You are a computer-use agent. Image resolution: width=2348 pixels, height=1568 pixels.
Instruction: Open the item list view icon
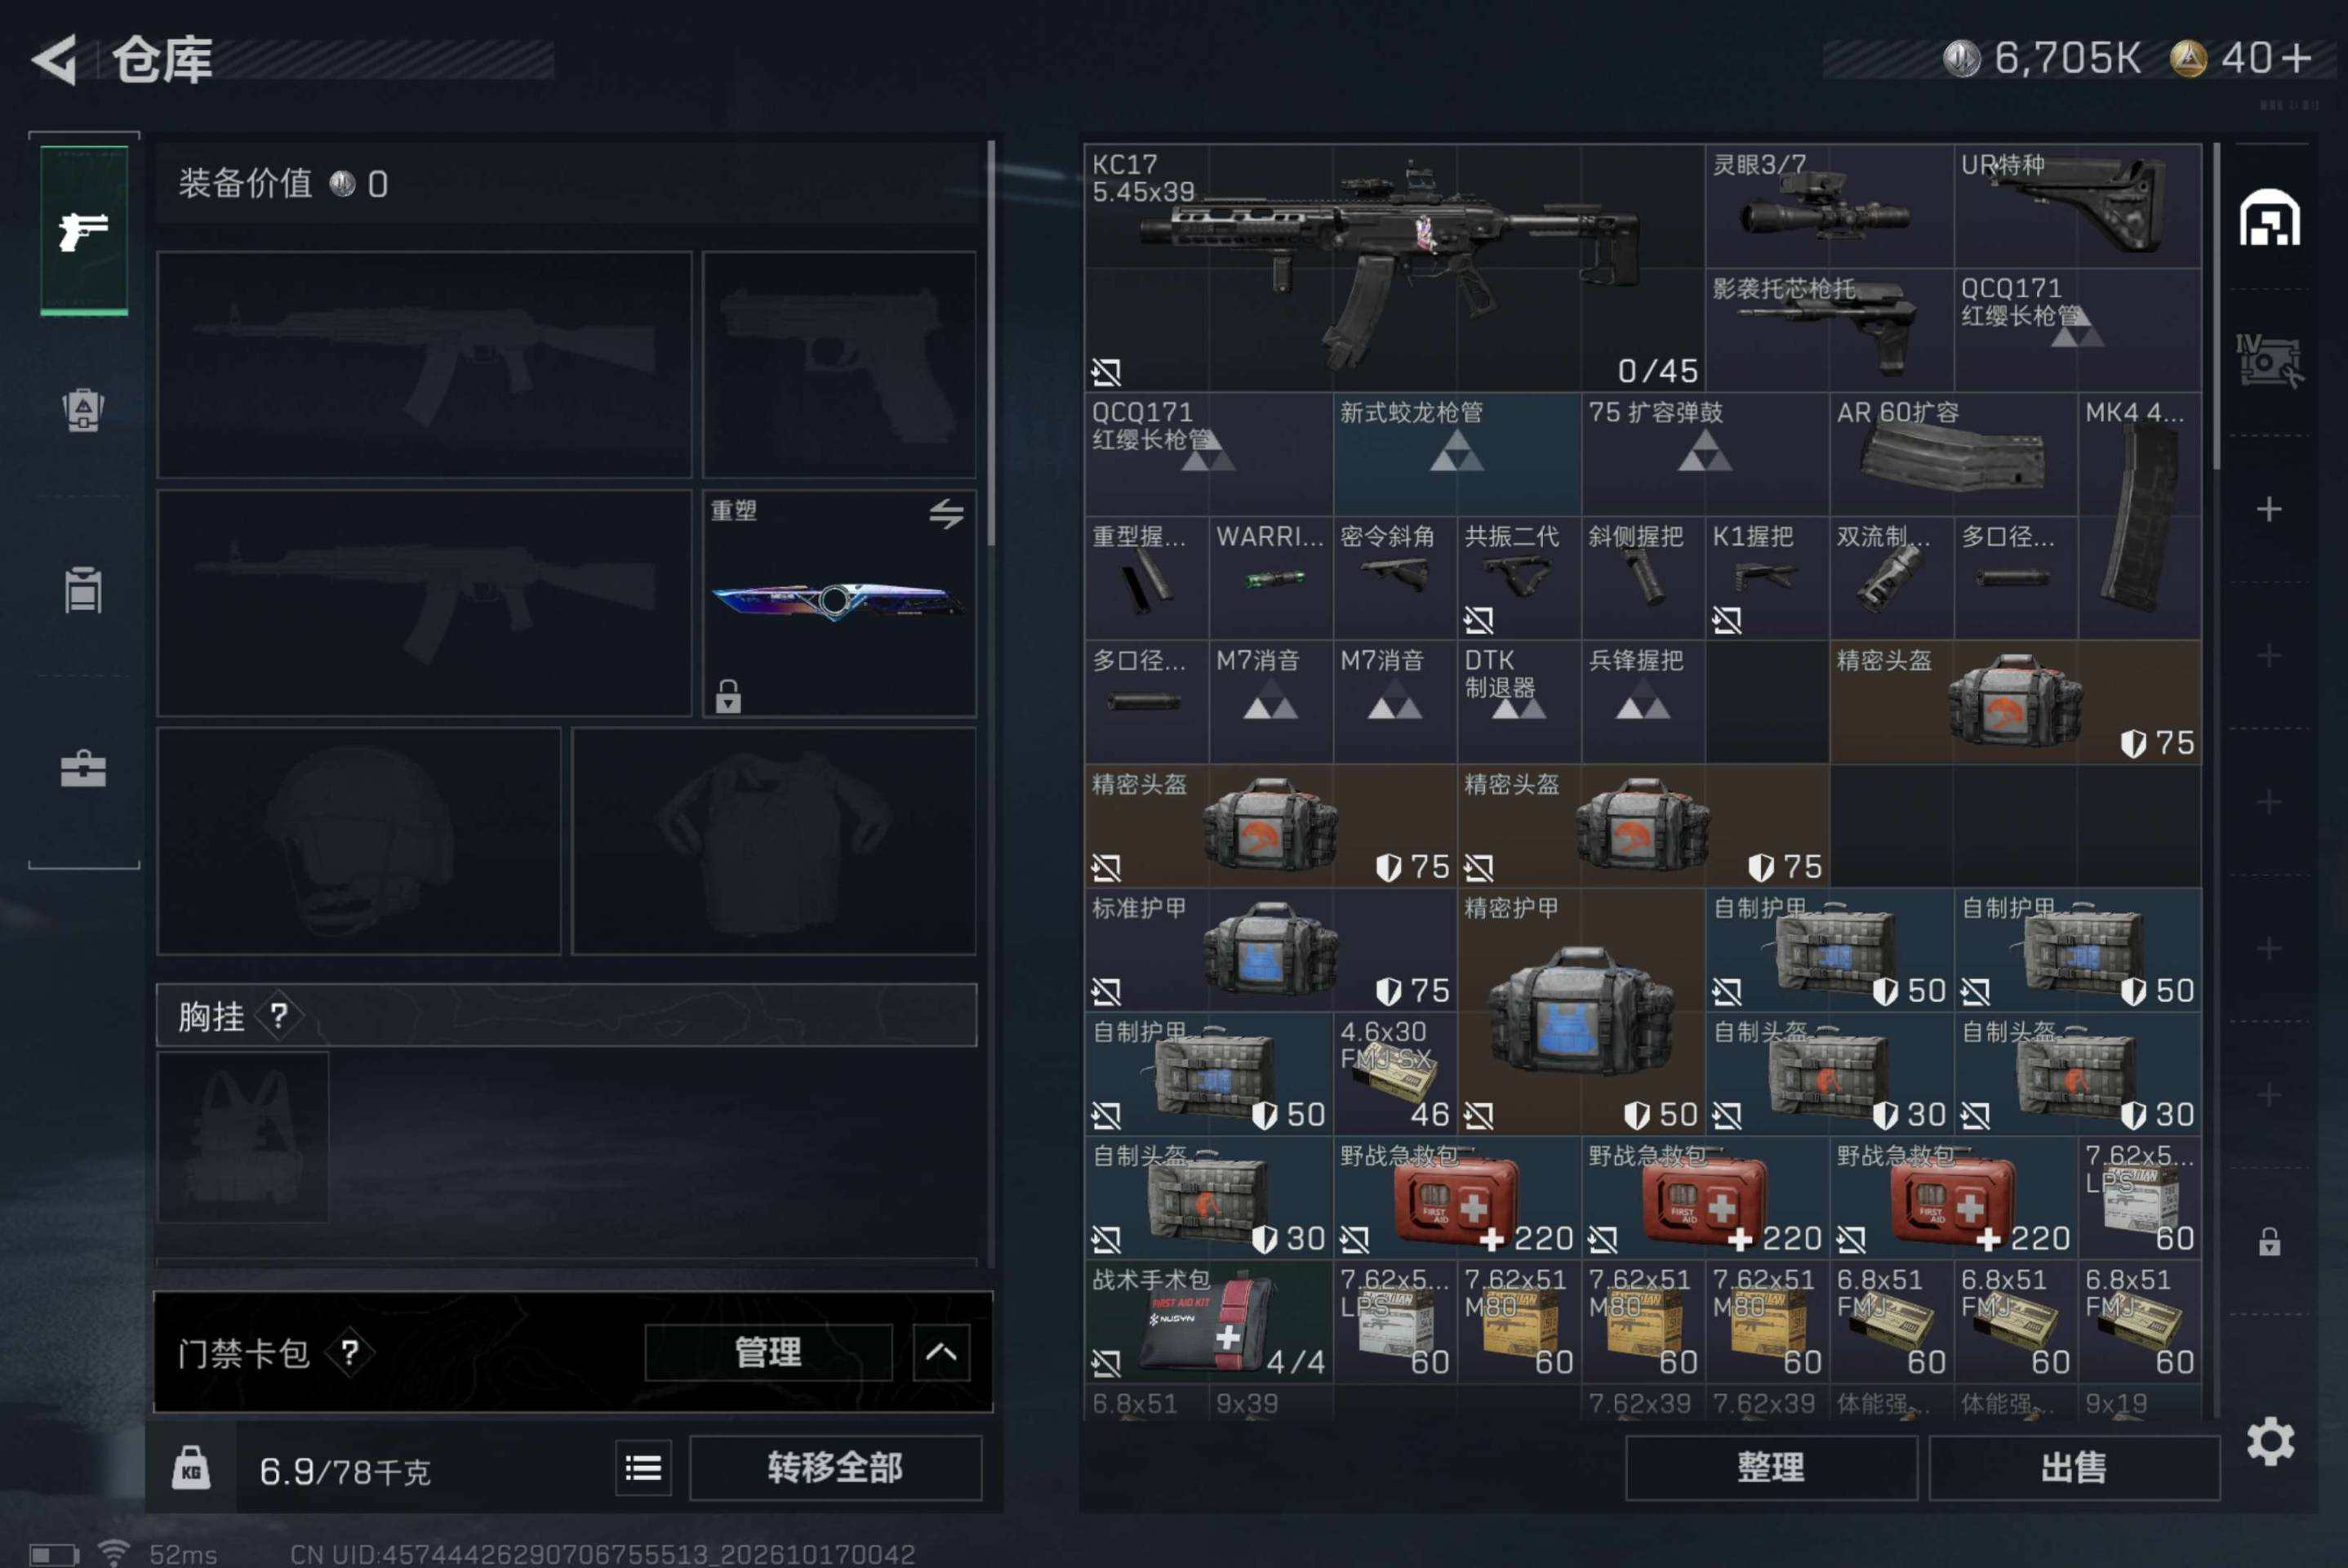pyautogui.click(x=643, y=1468)
